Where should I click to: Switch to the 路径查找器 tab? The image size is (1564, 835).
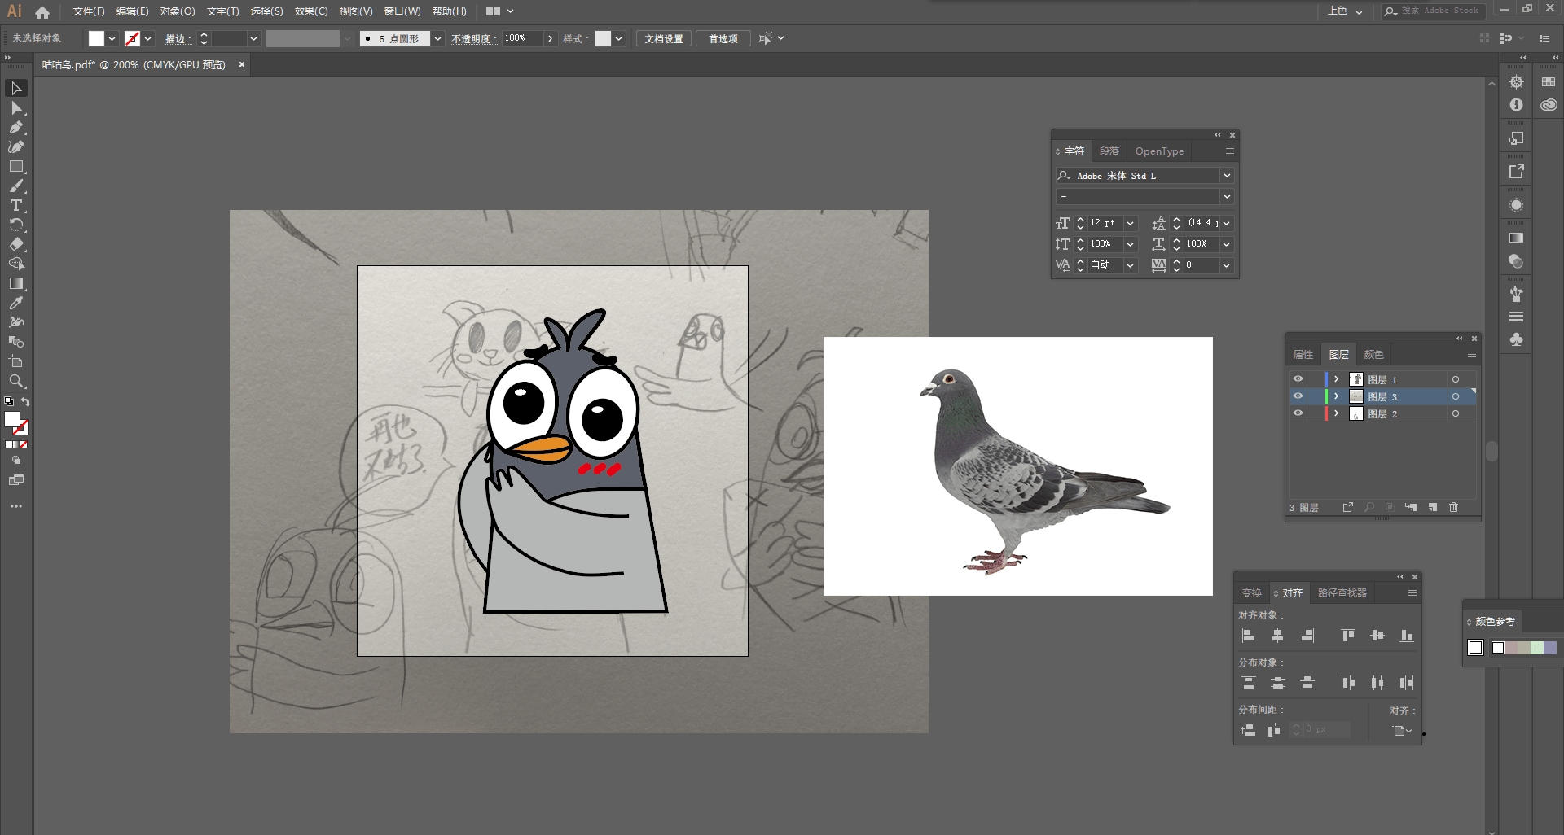(1342, 593)
